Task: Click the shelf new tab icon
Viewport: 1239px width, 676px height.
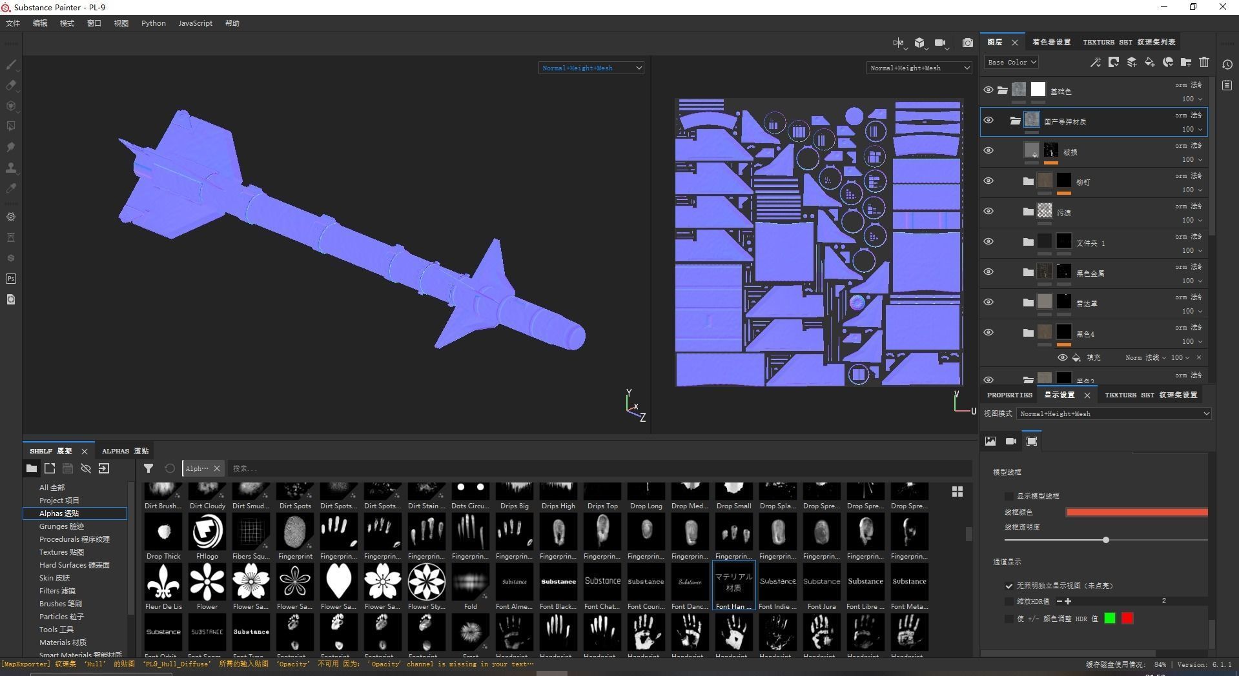Action: [x=50, y=468]
